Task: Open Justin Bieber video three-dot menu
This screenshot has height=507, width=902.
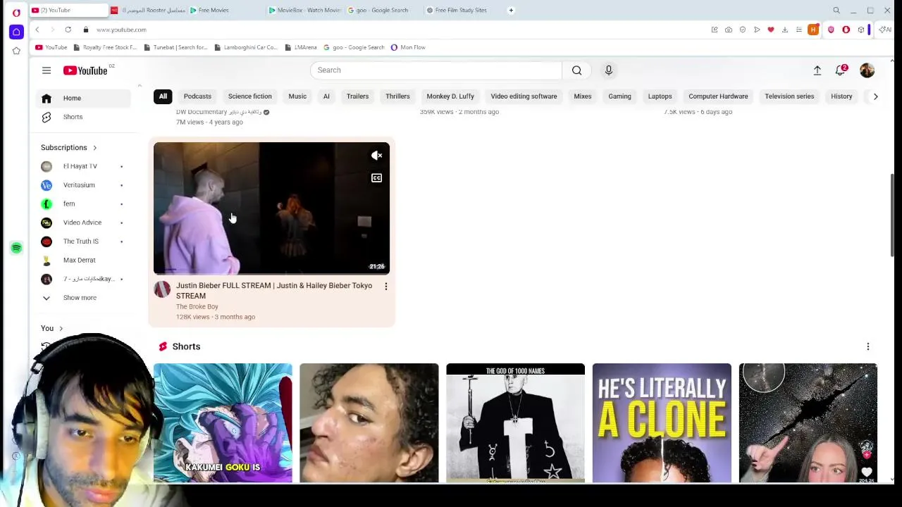Action: 385,287
